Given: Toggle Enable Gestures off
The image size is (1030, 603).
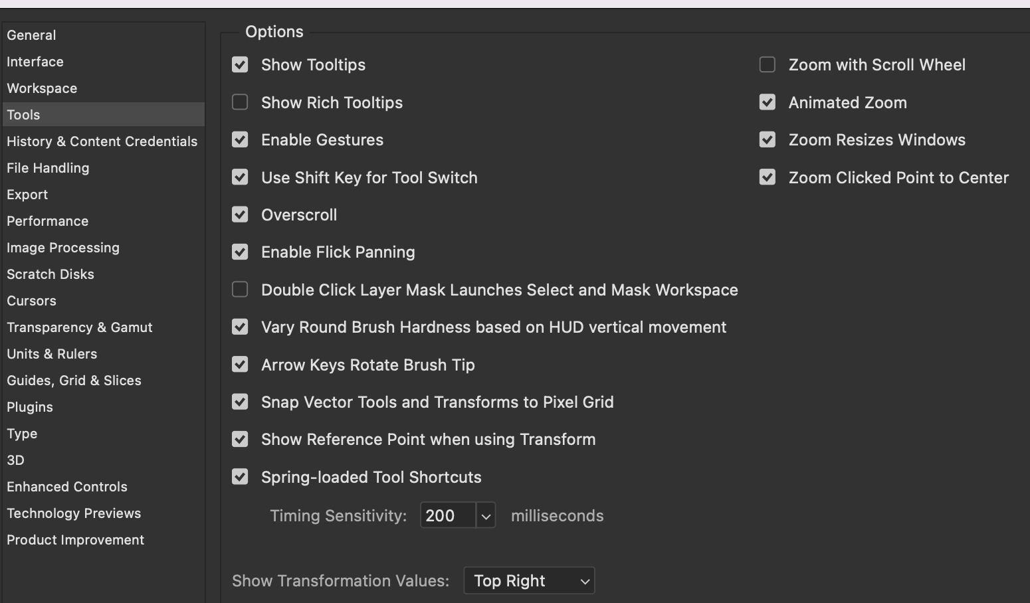Looking at the screenshot, I should (240, 139).
